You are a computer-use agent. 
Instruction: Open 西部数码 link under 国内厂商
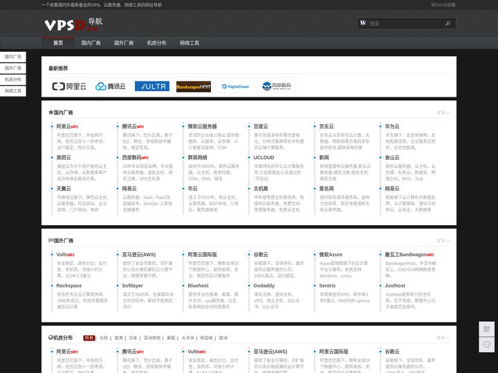coord(131,157)
